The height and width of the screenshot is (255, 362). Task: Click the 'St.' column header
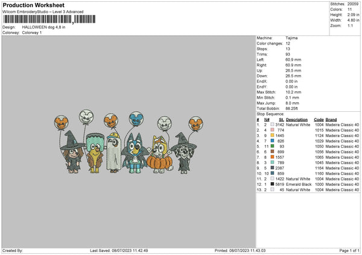[281, 120]
